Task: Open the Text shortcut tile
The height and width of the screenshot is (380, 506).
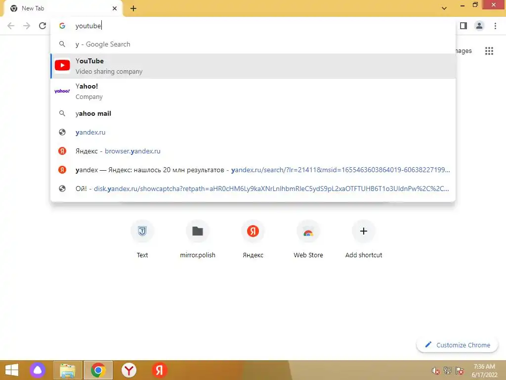Action: [x=142, y=239]
